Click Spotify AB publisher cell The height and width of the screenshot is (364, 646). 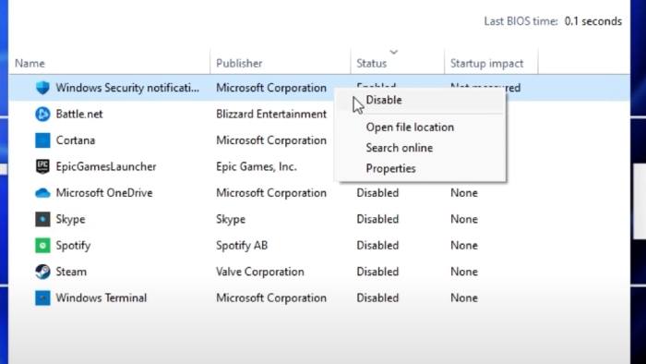242,246
